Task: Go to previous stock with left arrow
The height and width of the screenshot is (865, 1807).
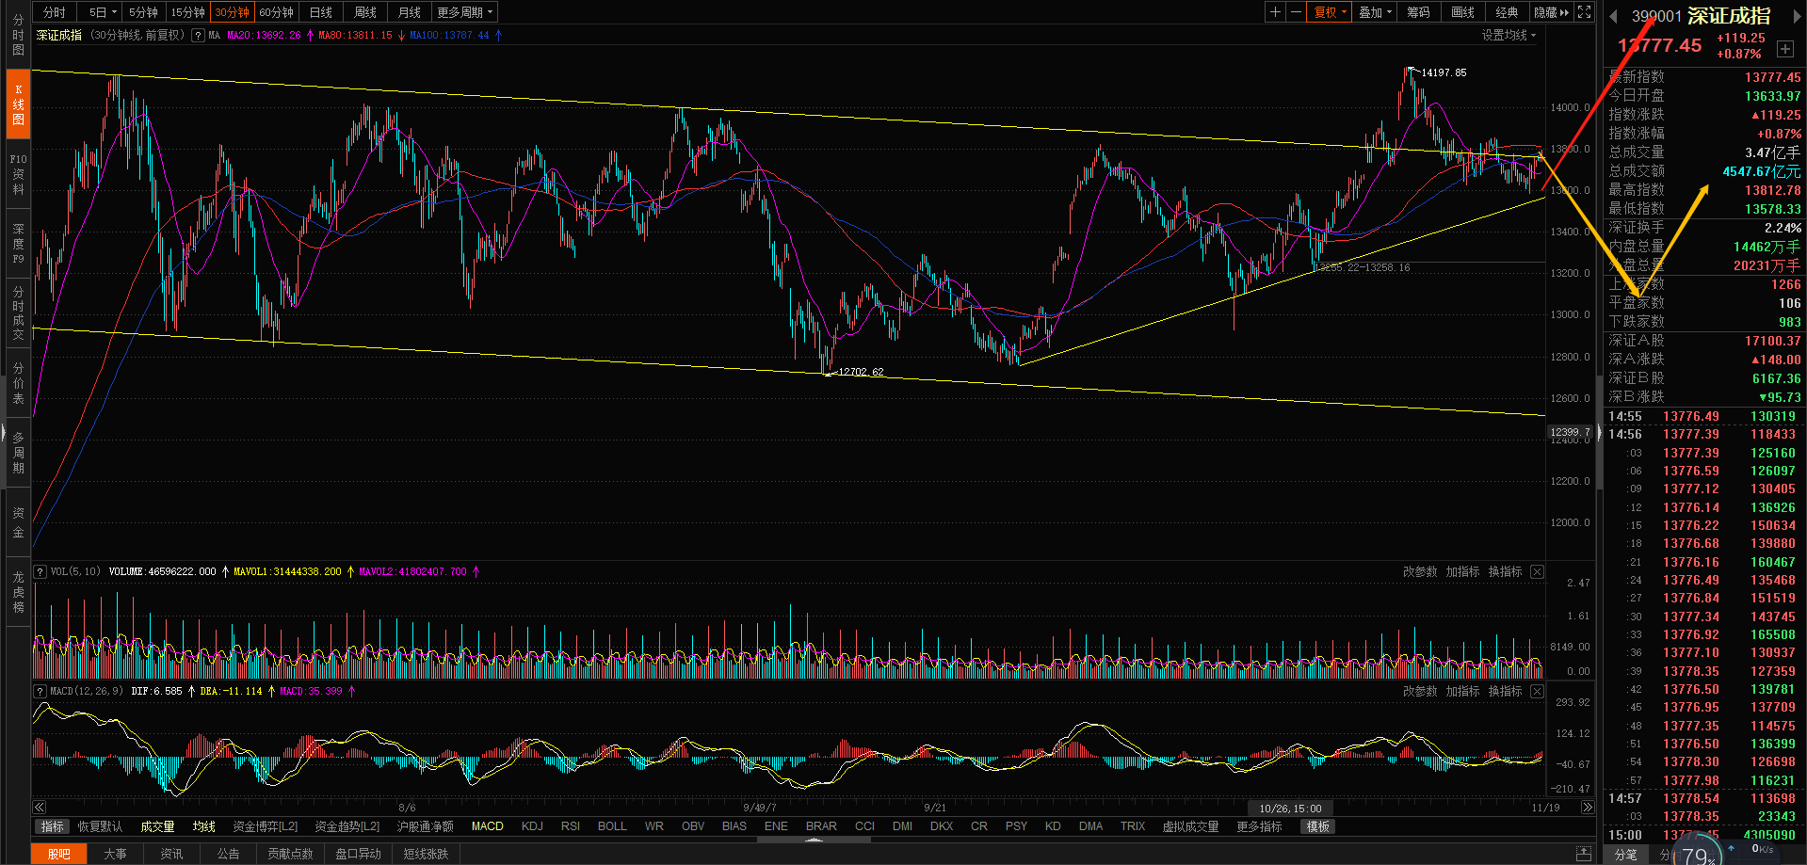Action: click(1613, 16)
